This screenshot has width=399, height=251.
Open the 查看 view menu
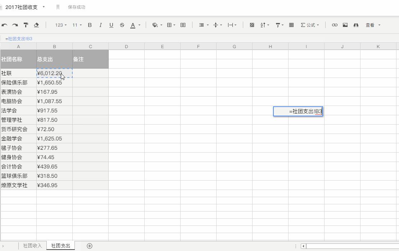pos(373,25)
